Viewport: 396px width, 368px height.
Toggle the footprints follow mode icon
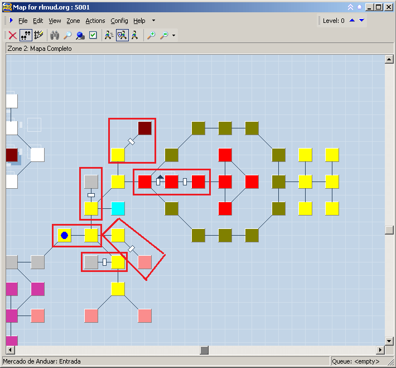point(26,35)
